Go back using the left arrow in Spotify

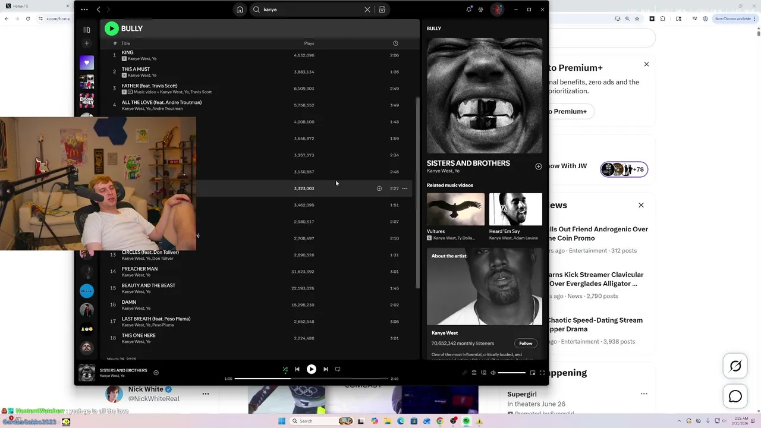click(99, 10)
